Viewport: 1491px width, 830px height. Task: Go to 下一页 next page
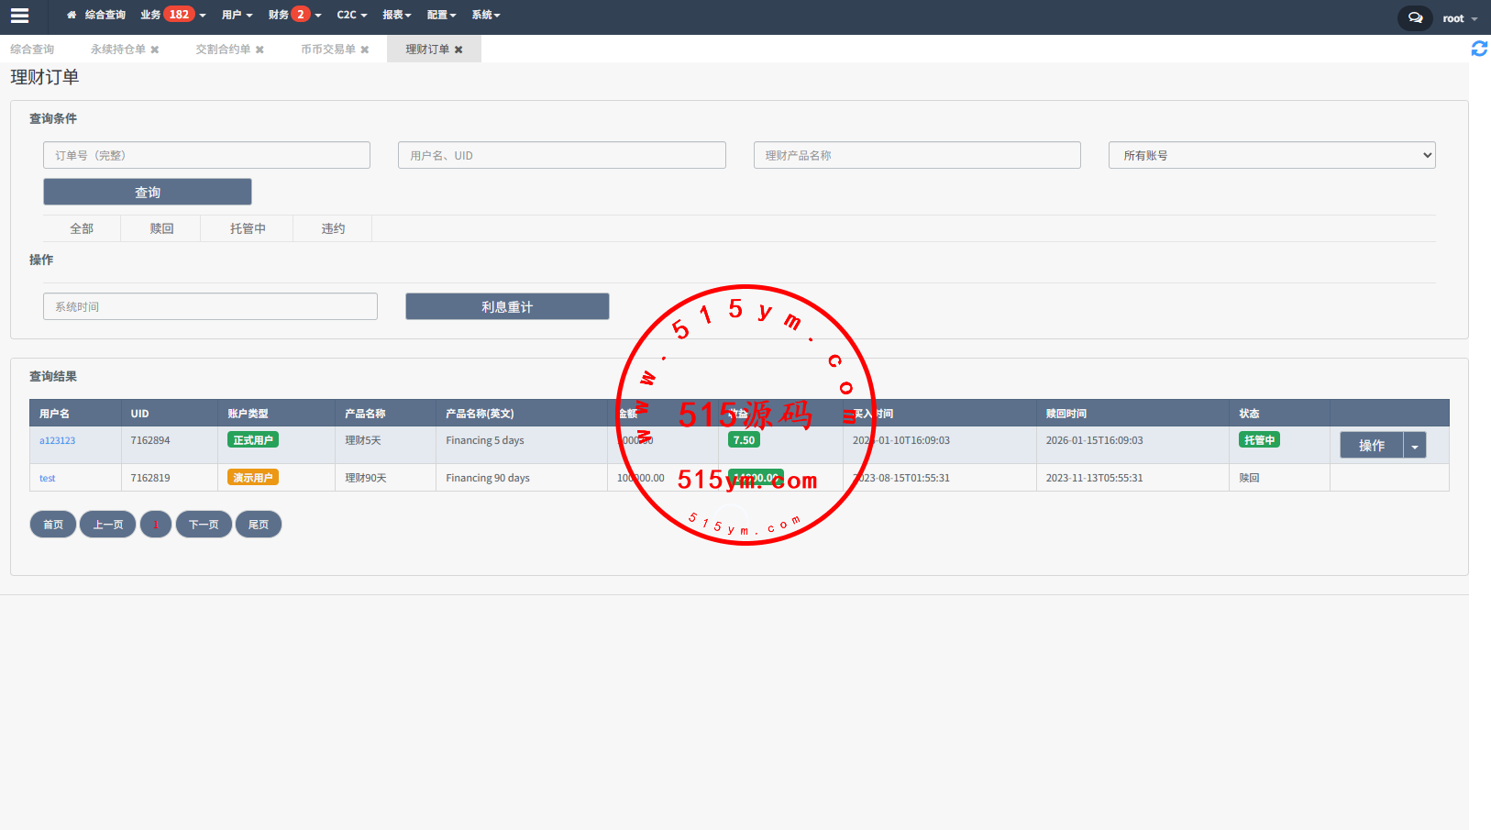[203, 525]
